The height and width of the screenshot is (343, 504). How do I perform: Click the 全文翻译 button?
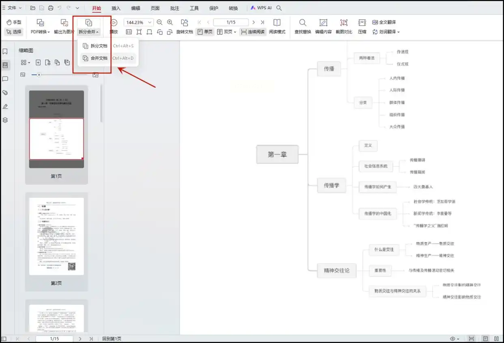(x=384, y=22)
